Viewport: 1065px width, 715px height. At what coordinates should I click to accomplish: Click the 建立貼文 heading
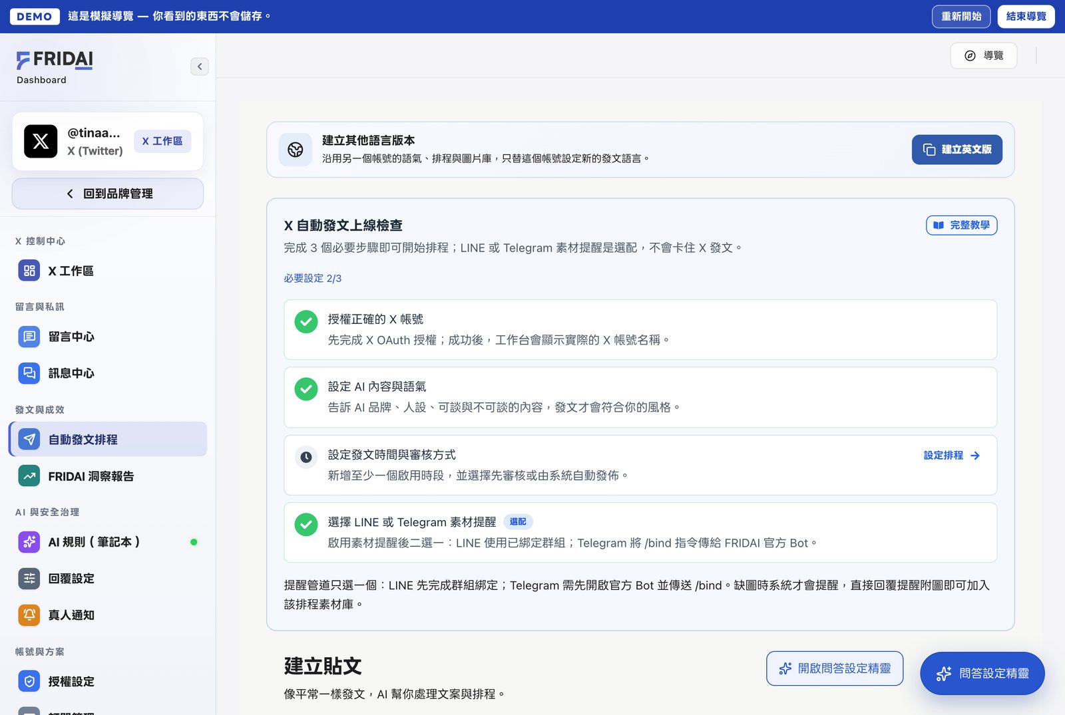click(323, 666)
